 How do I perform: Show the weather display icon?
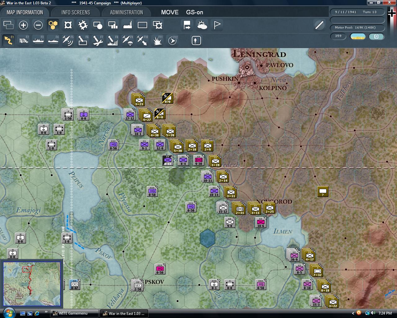202,25
